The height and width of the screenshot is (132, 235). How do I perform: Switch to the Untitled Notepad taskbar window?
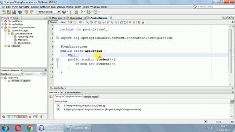78,128
